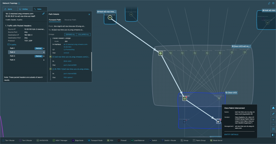The image size is (276, 144).
Task: Open the Entities tab
Action: (x=25, y=9)
